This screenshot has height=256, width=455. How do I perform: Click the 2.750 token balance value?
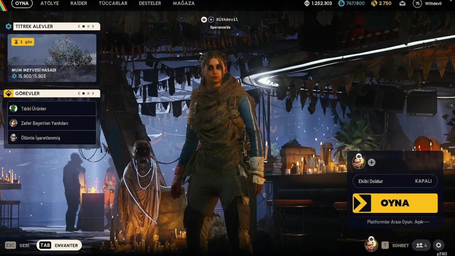point(385,4)
